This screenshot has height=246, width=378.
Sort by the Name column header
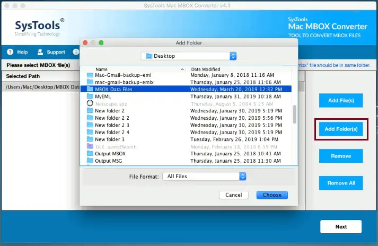pyautogui.click(x=101, y=69)
